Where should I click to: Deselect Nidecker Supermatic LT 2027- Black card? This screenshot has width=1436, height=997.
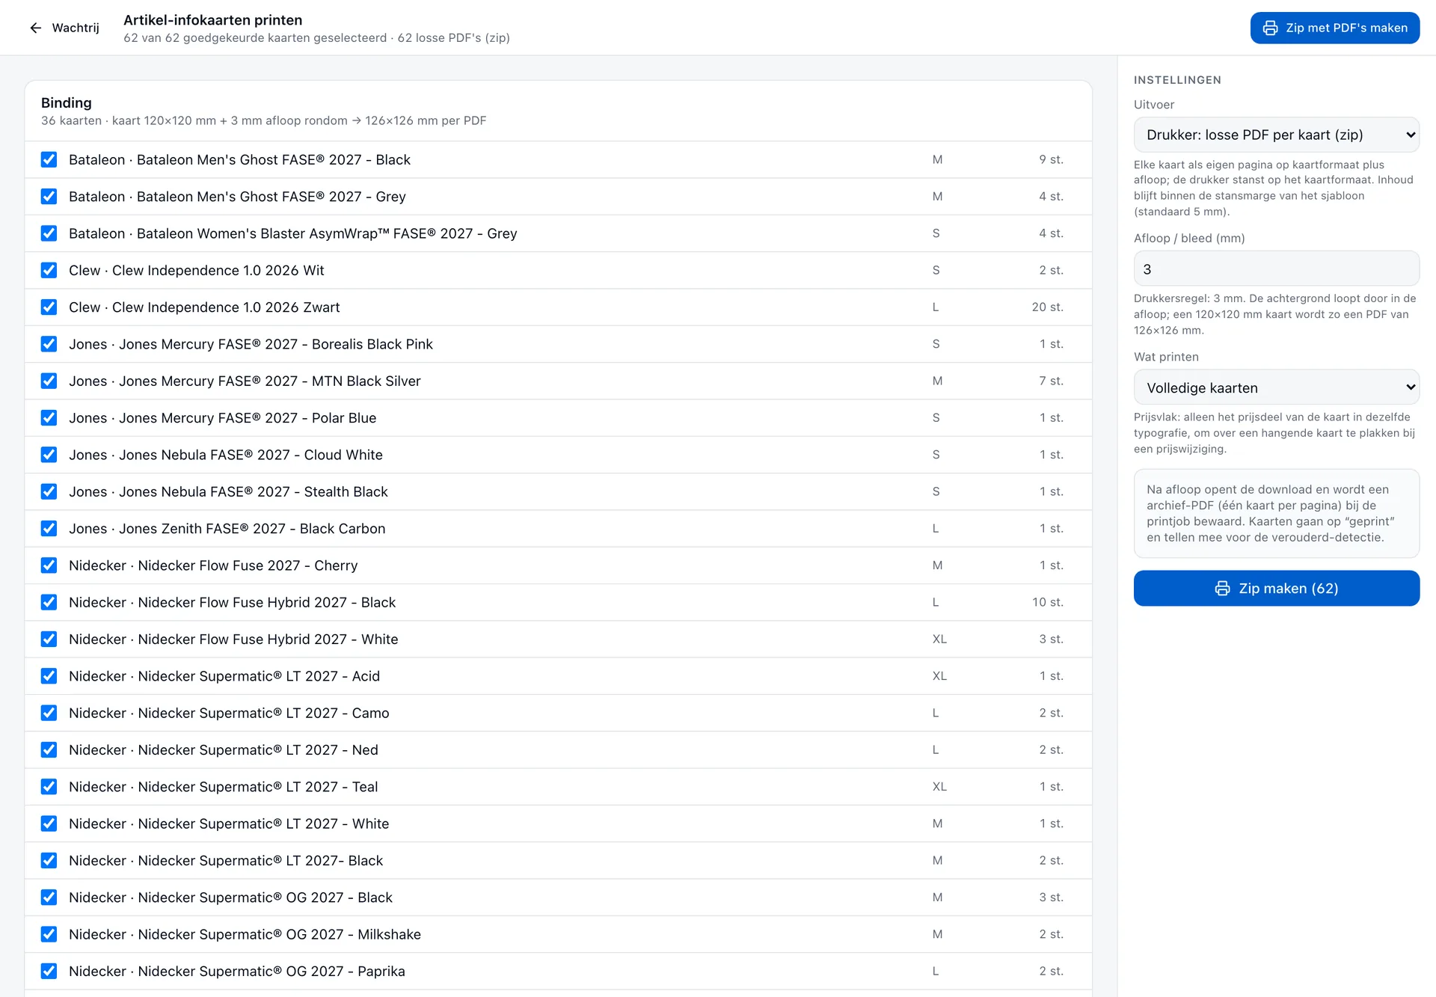point(49,860)
